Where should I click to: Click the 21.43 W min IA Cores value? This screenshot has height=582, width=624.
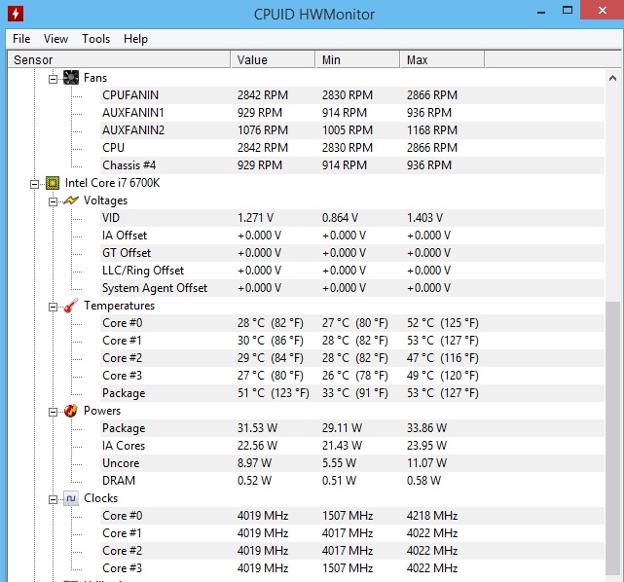[x=342, y=446]
